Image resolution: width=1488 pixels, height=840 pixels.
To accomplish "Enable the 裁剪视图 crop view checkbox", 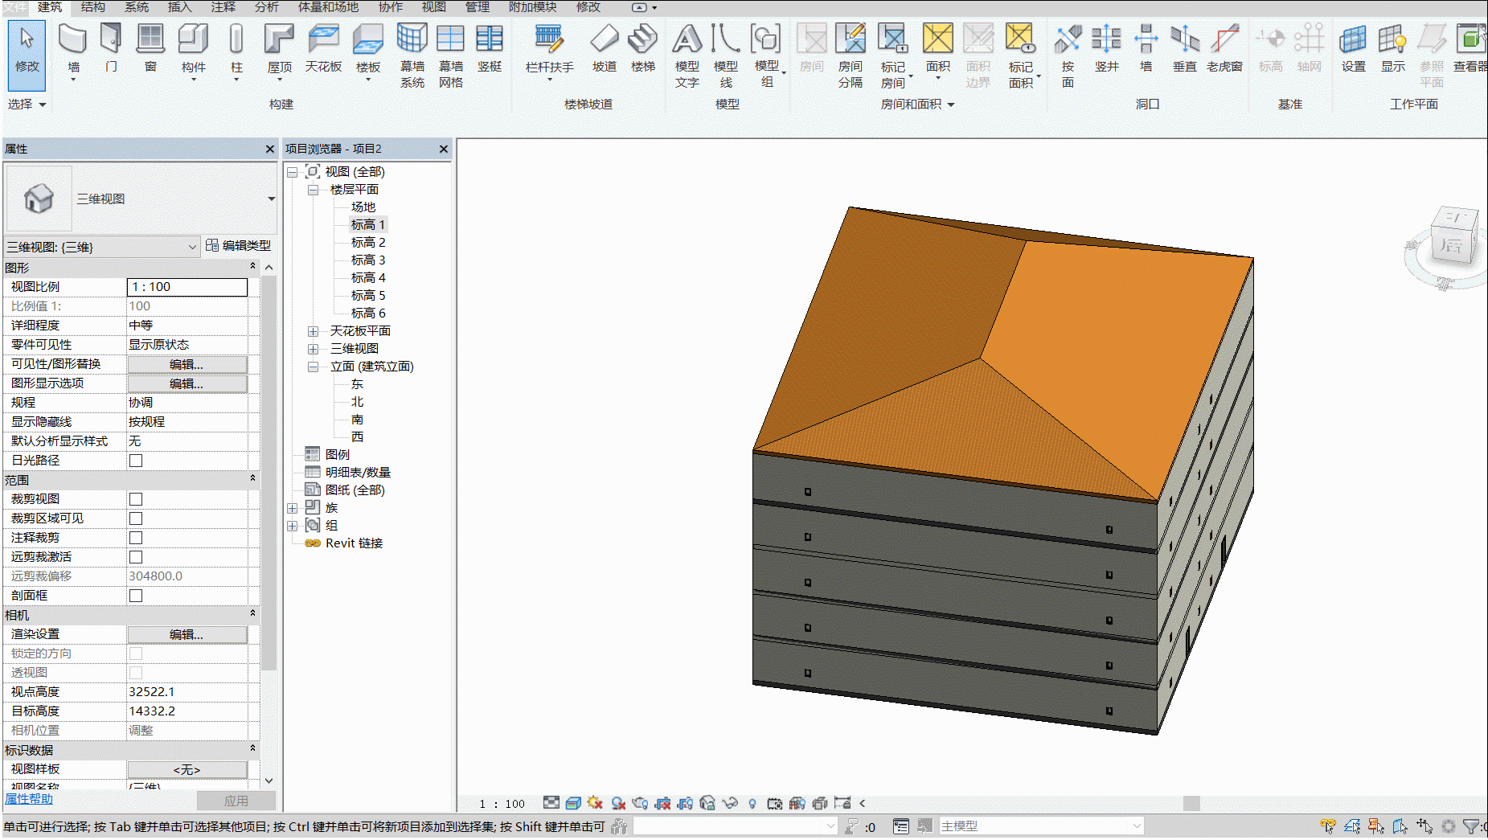I will click(136, 499).
